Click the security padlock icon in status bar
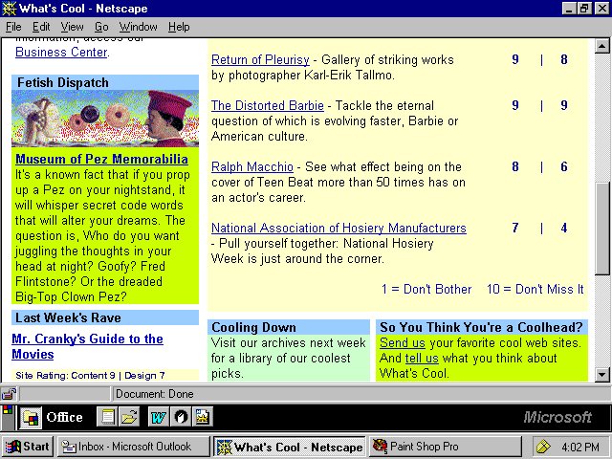 pyautogui.click(x=9, y=394)
